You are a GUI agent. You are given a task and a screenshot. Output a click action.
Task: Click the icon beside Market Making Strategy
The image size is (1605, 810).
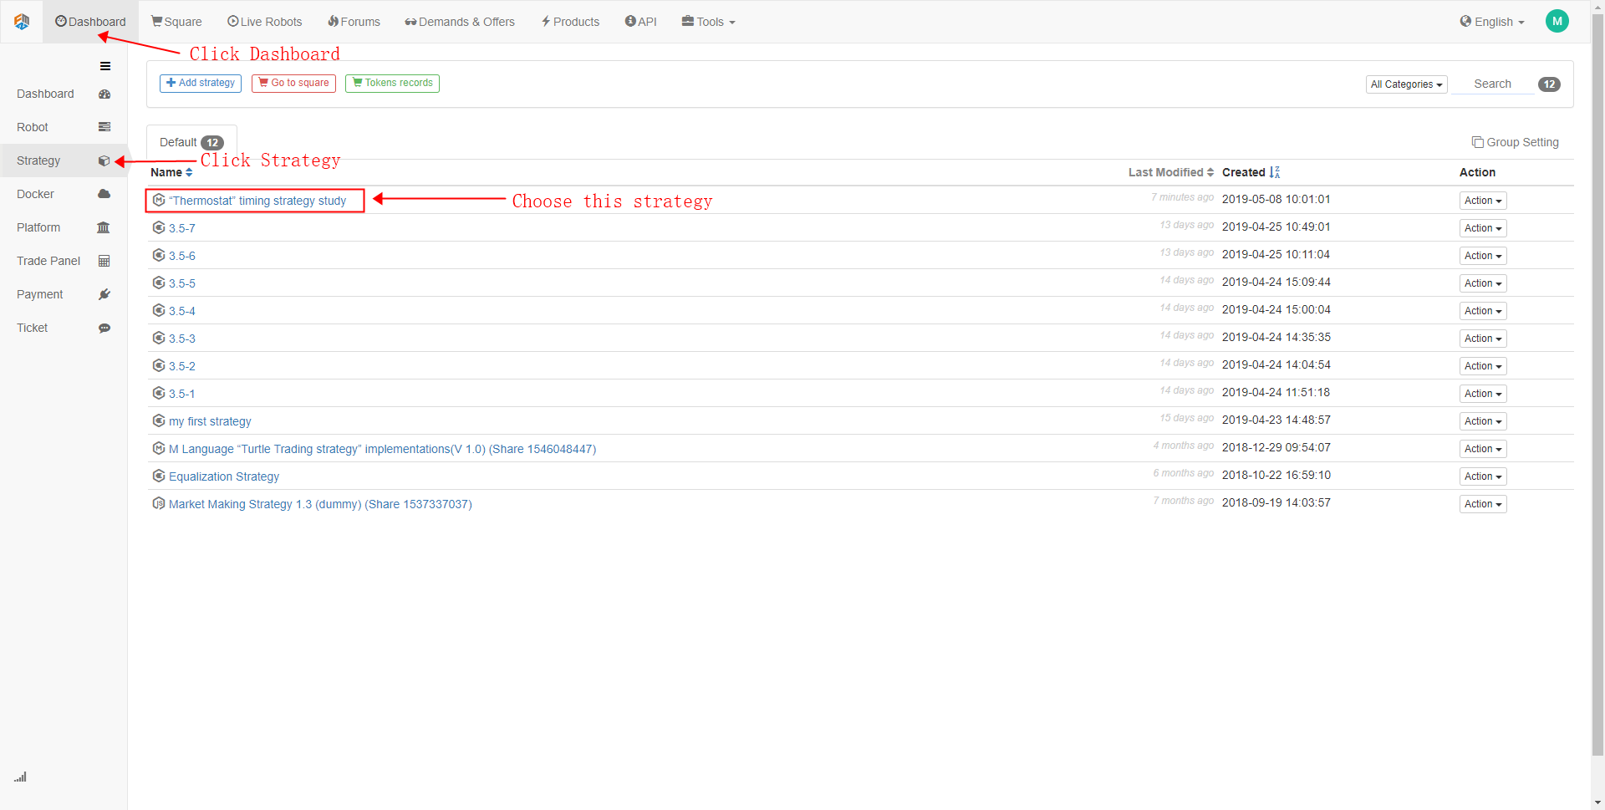(x=159, y=503)
